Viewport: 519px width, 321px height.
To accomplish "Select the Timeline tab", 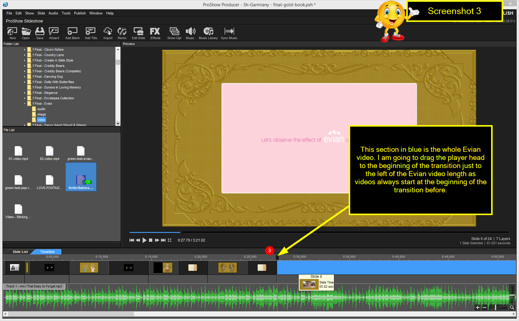I will (x=47, y=252).
